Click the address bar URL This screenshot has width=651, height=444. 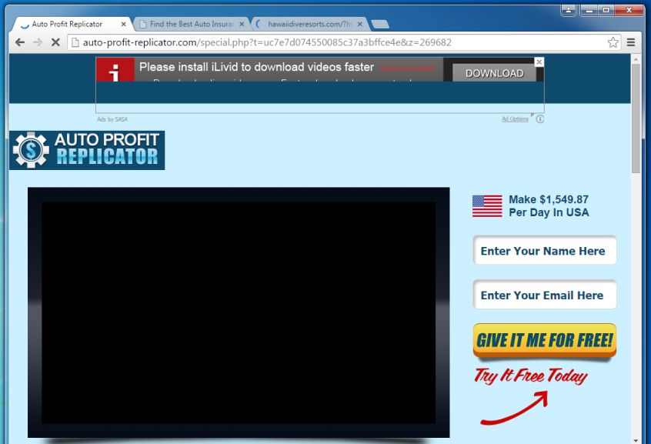coord(267,42)
